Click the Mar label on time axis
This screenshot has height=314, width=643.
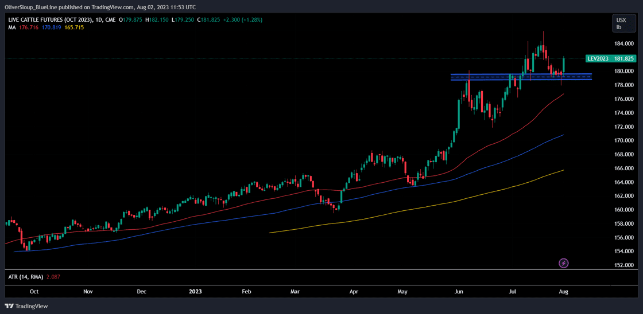[x=295, y=292]
